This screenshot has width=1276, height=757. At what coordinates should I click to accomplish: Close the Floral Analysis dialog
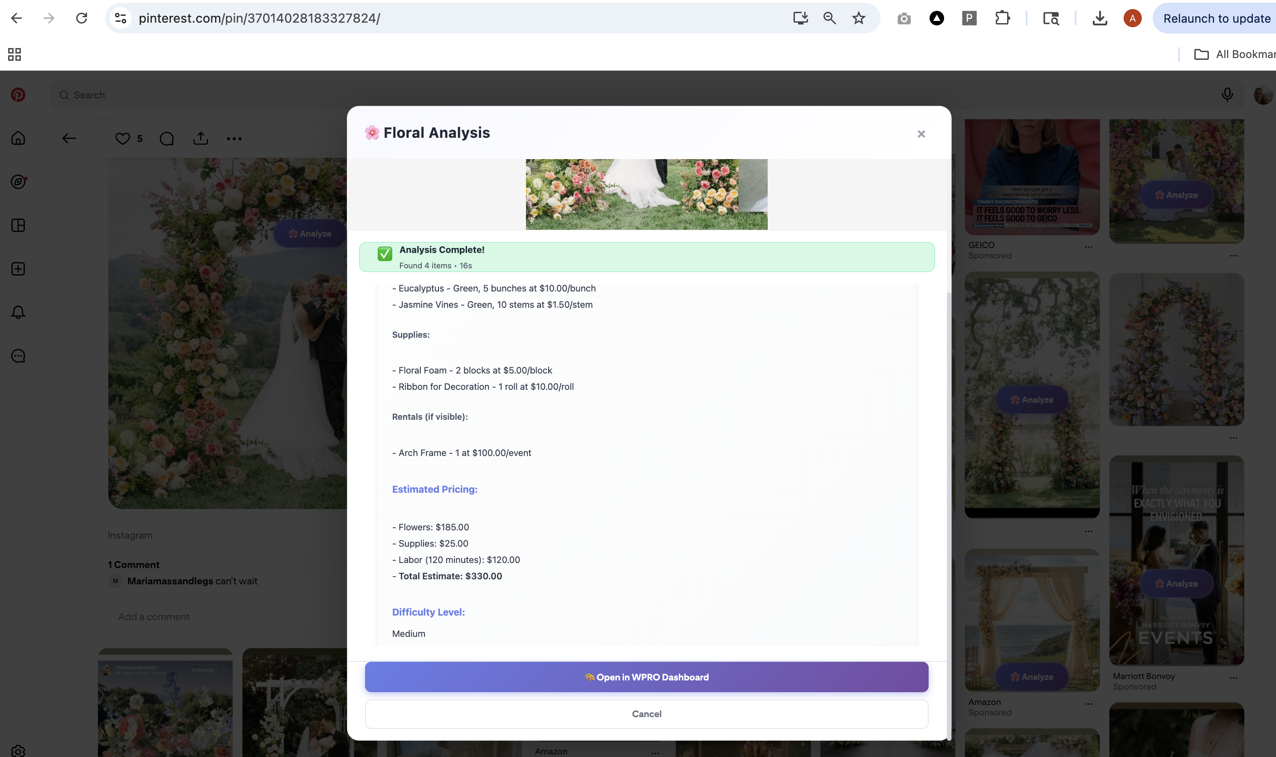coord(921,134)
